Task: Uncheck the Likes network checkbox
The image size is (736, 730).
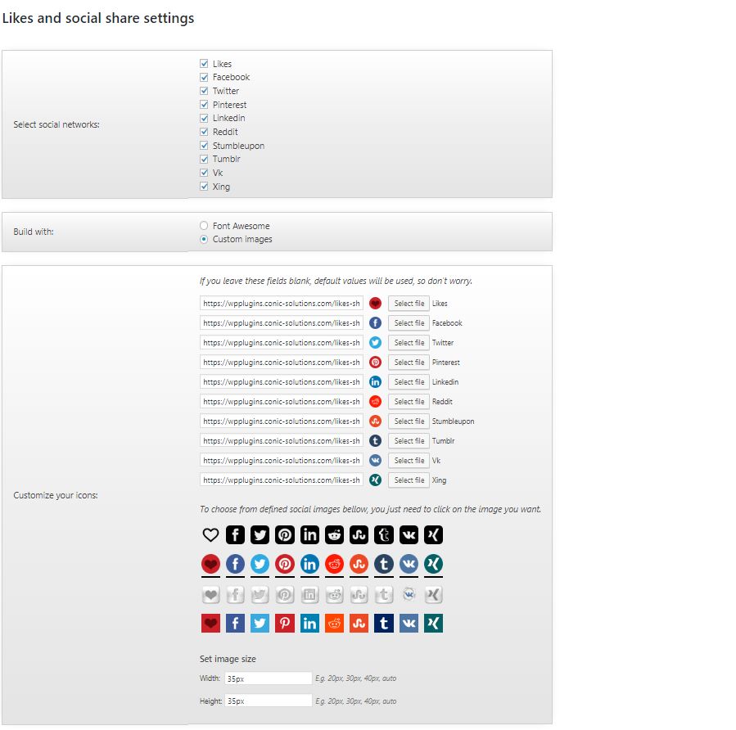Action: (204, 63)
